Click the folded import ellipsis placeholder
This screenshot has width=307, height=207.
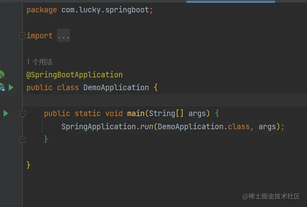click(x=63, y=35)
